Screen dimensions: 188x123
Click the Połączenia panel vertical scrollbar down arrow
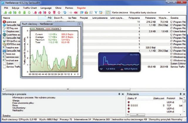[184, 112]
